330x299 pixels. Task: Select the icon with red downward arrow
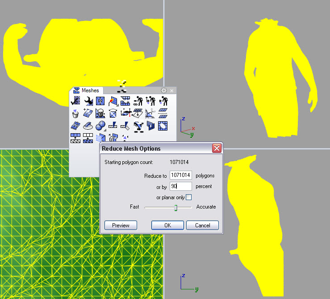pyautogui.click(x=125, y=113)
